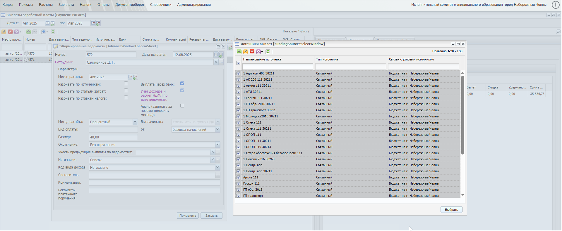Expand the базовых начислений dropdown
Image resolution: width=562 pixels, height=231 pixels.
[217, 129]
